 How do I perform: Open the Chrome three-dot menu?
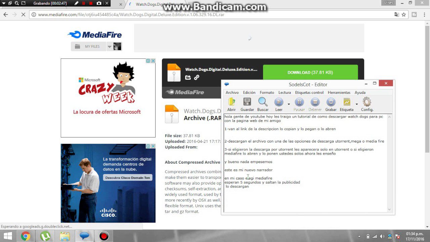[424, 14]
